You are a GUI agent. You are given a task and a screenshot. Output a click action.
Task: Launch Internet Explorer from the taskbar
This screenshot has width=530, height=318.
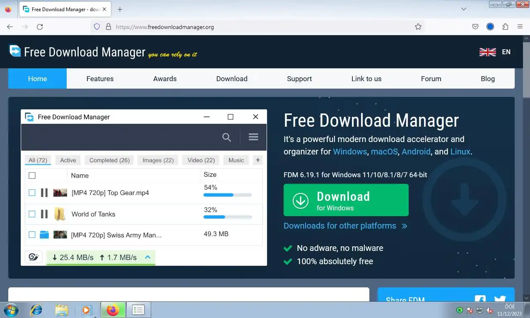tap(36, 310)
